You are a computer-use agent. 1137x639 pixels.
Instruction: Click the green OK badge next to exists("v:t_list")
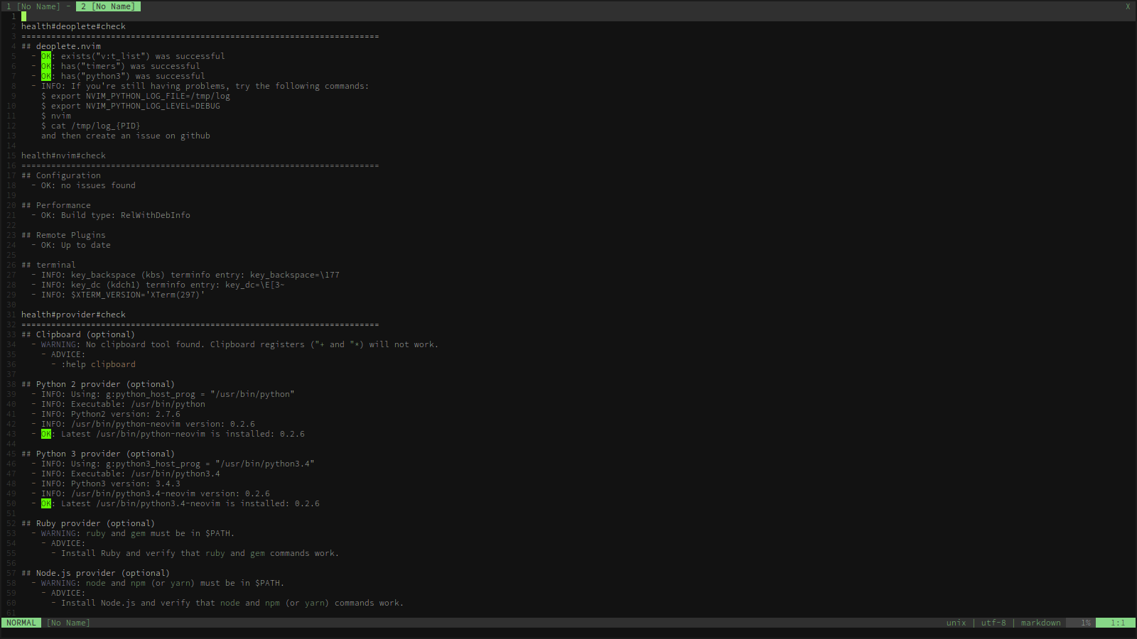click(x=45, y=55)
